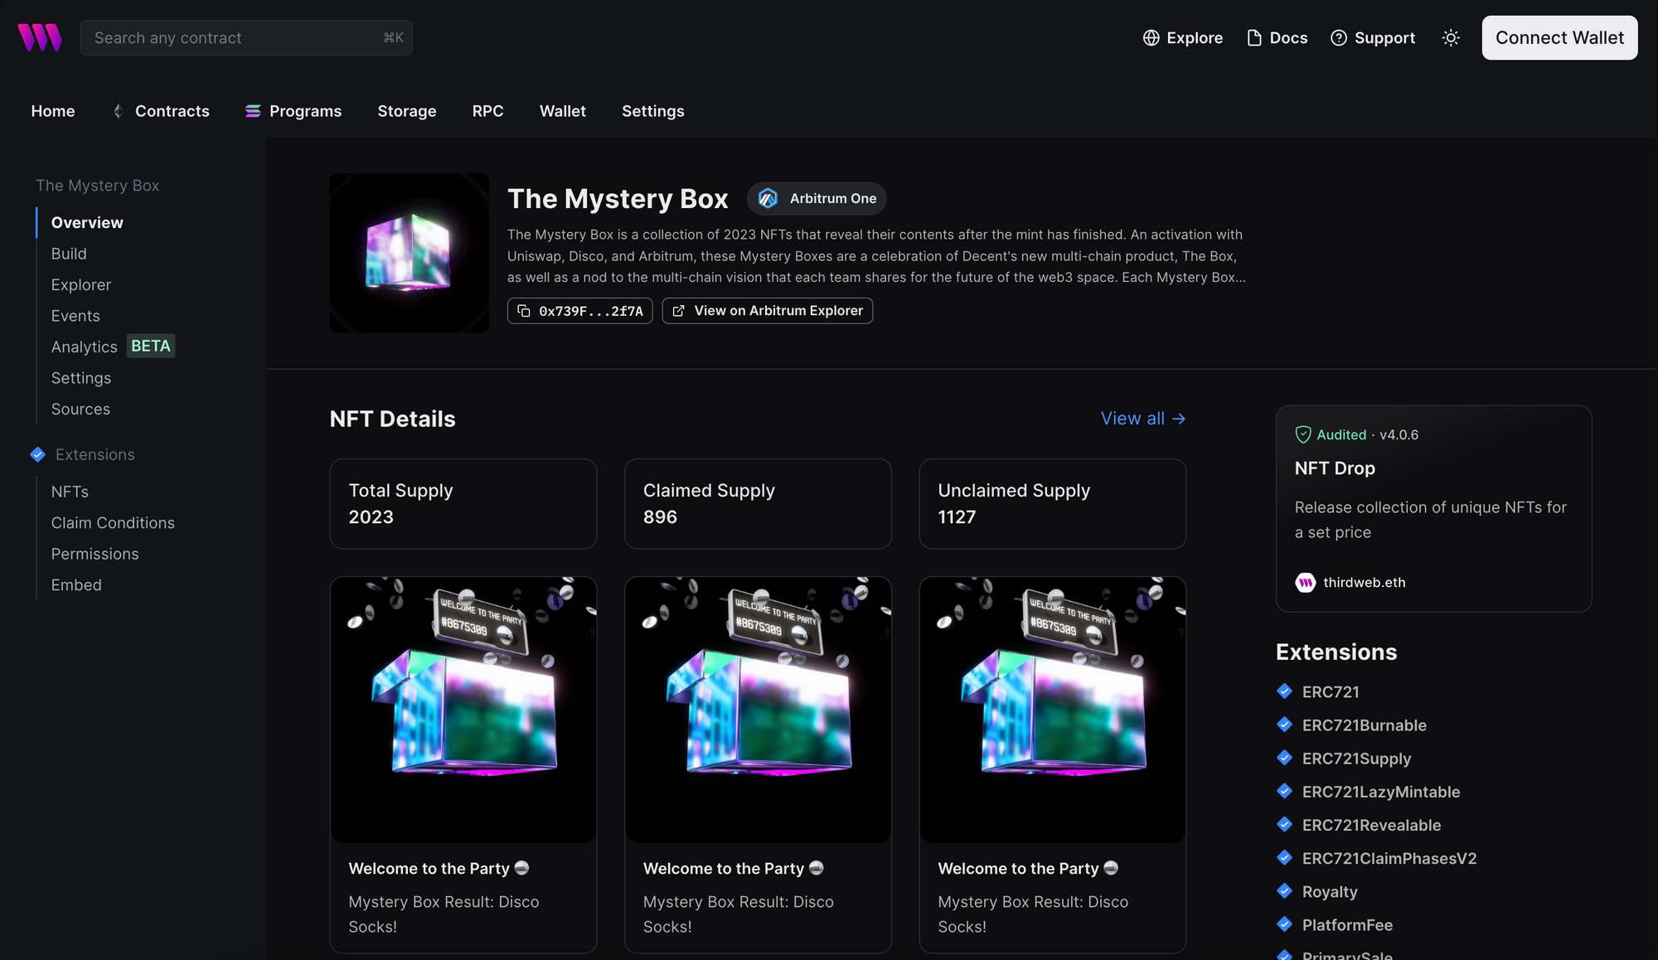Click the Audited shield icon
This screenshot has height=960, width=1658.
pos(1303,434)
